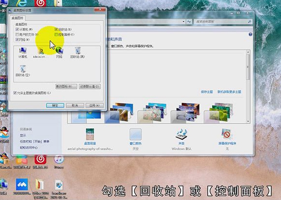Select the 计算机 icon in the icon preview list

point(23,53)
